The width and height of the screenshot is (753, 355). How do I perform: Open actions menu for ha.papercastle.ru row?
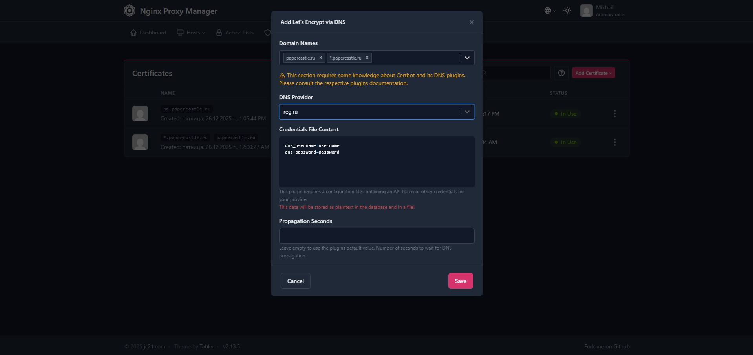[x=615, y=114]
